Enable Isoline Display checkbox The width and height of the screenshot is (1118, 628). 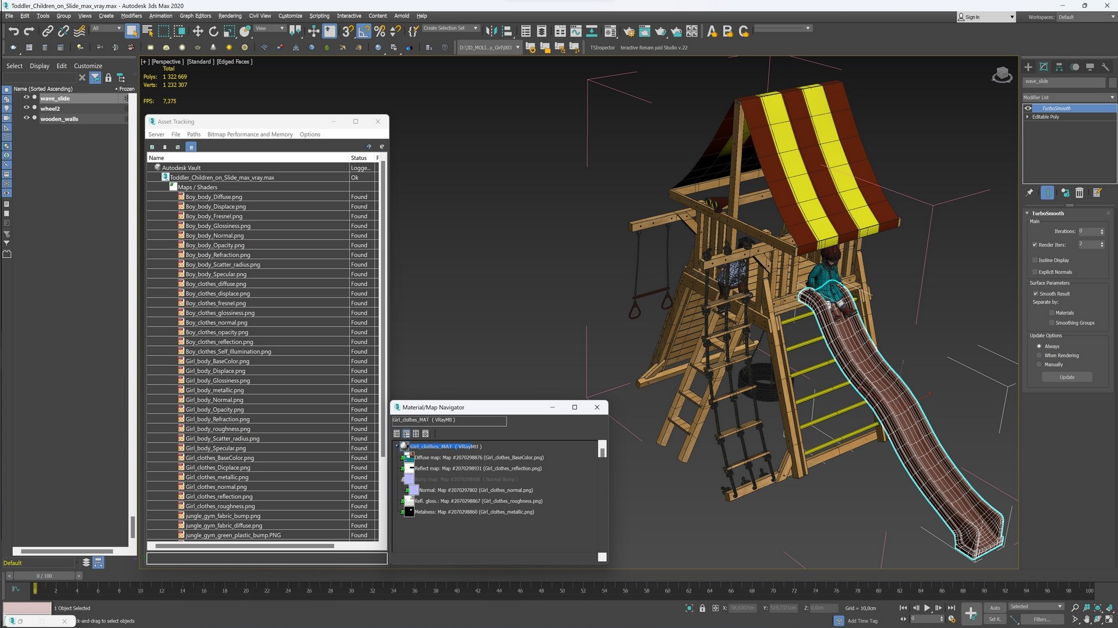click(1035, 260)
